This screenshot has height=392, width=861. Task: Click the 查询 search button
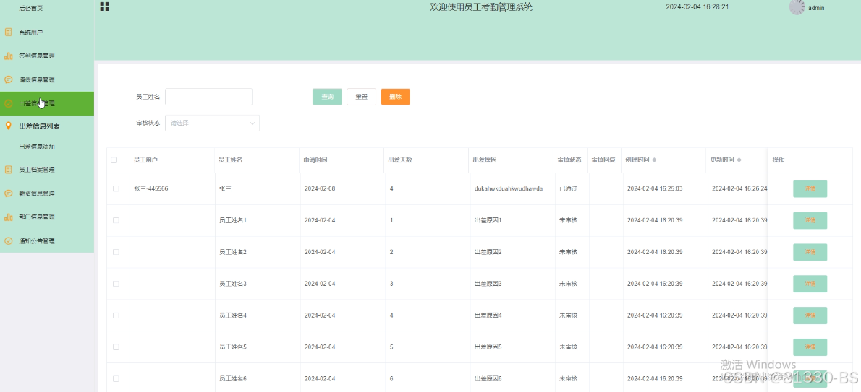327,97
